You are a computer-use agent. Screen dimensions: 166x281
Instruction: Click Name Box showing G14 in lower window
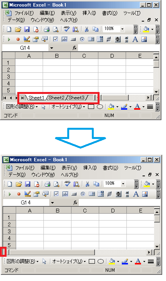tap(26, 202)
